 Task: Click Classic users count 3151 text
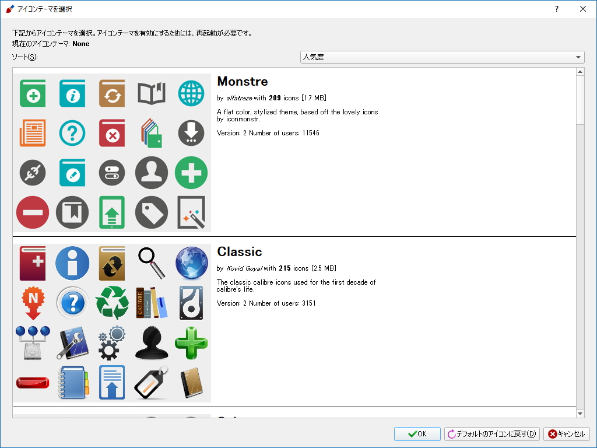click(x=309, y=303)
